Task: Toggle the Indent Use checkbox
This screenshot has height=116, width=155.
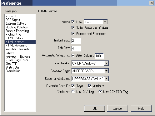Action: coord(73,22)
